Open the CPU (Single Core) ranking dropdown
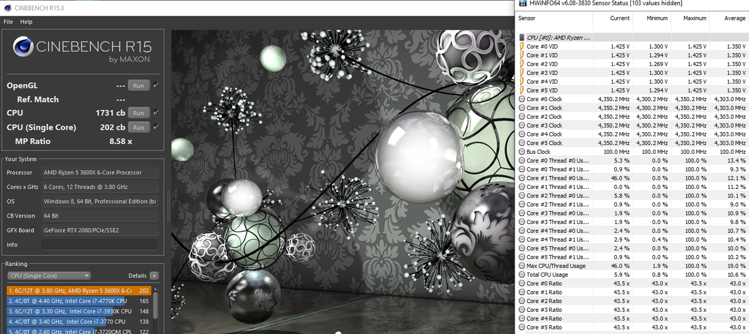The height and width of the screenshot is (334, 749). 49,276
